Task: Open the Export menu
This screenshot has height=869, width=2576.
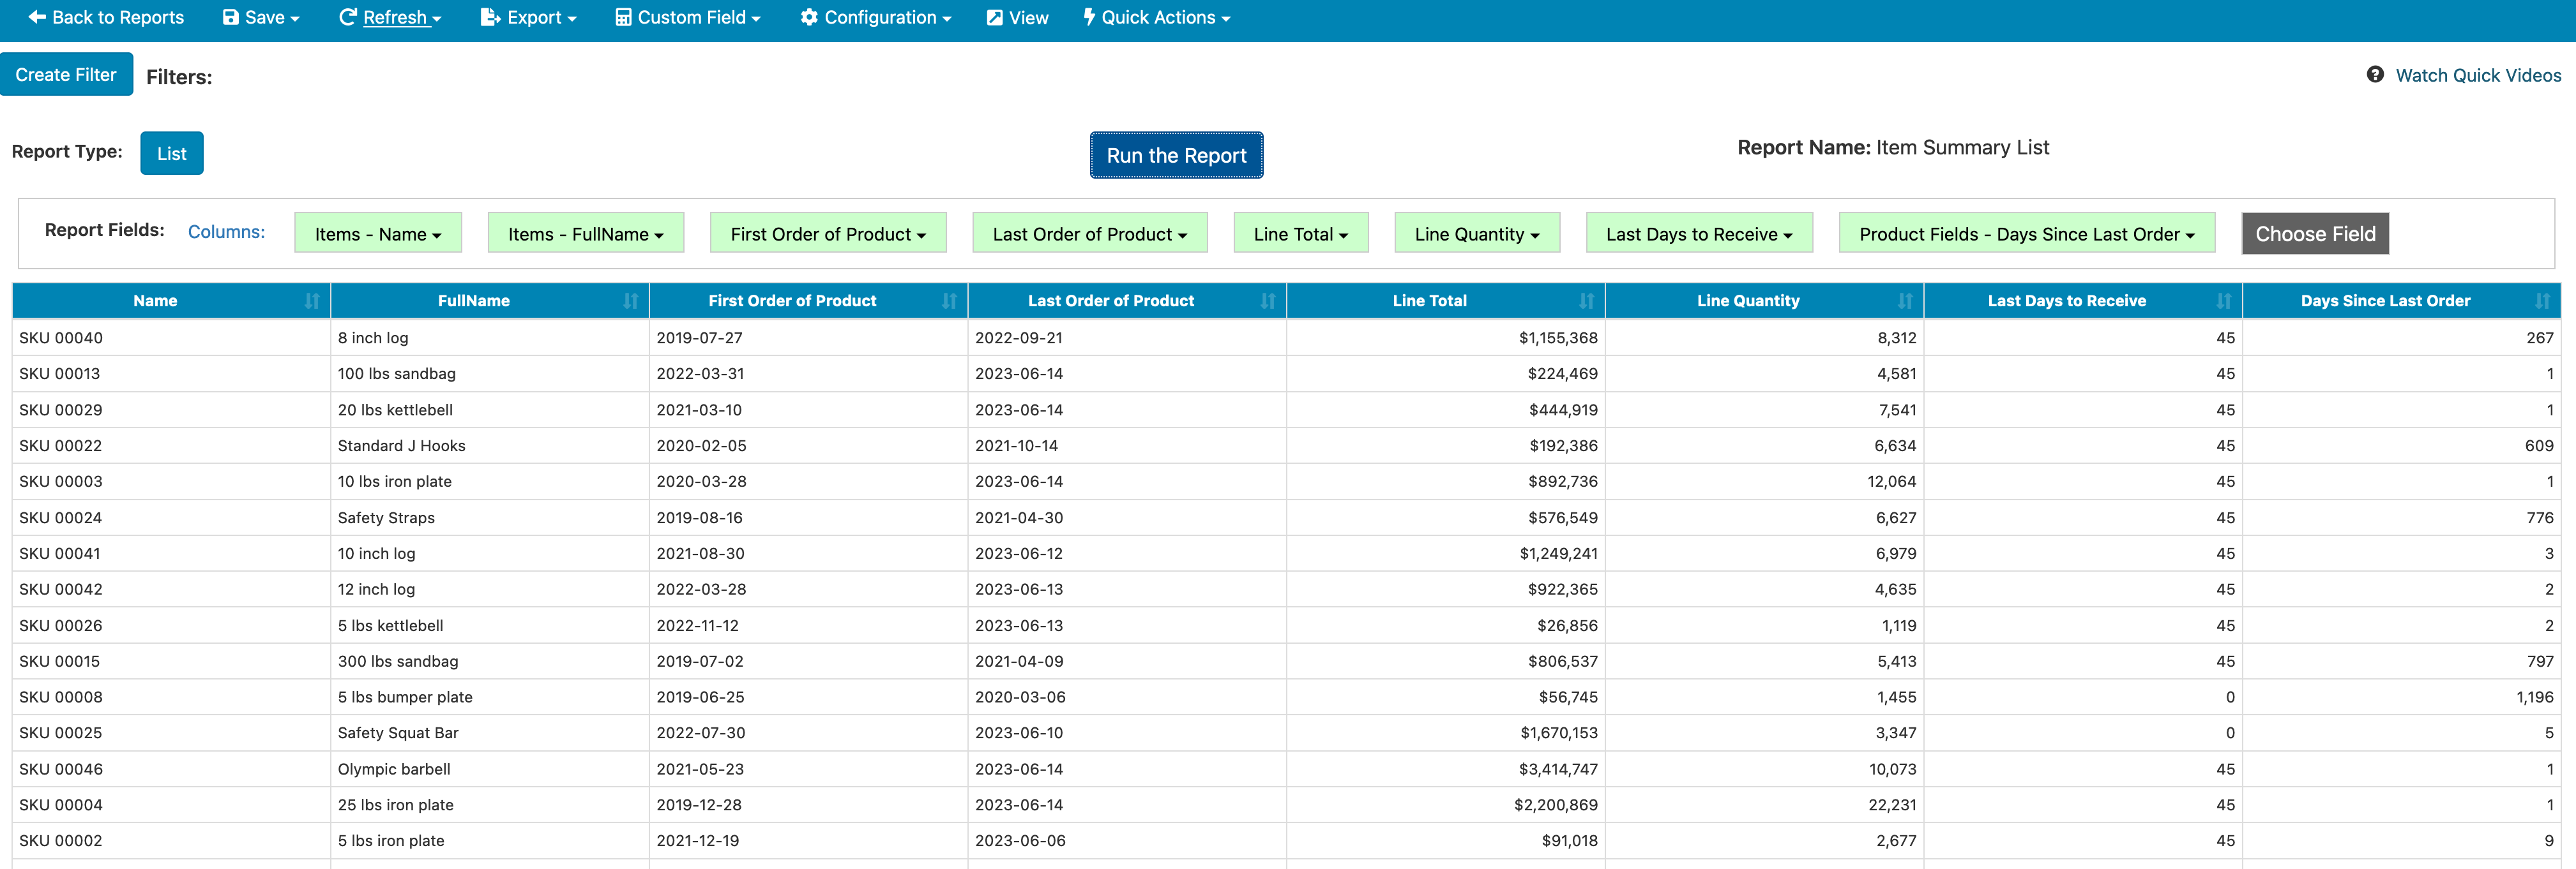Action: [x=528, y=17]
